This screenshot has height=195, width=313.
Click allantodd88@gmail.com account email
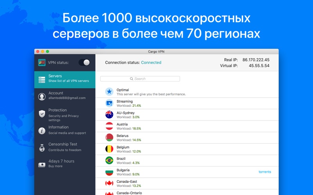pyautogui.click(x=67, y=98)
